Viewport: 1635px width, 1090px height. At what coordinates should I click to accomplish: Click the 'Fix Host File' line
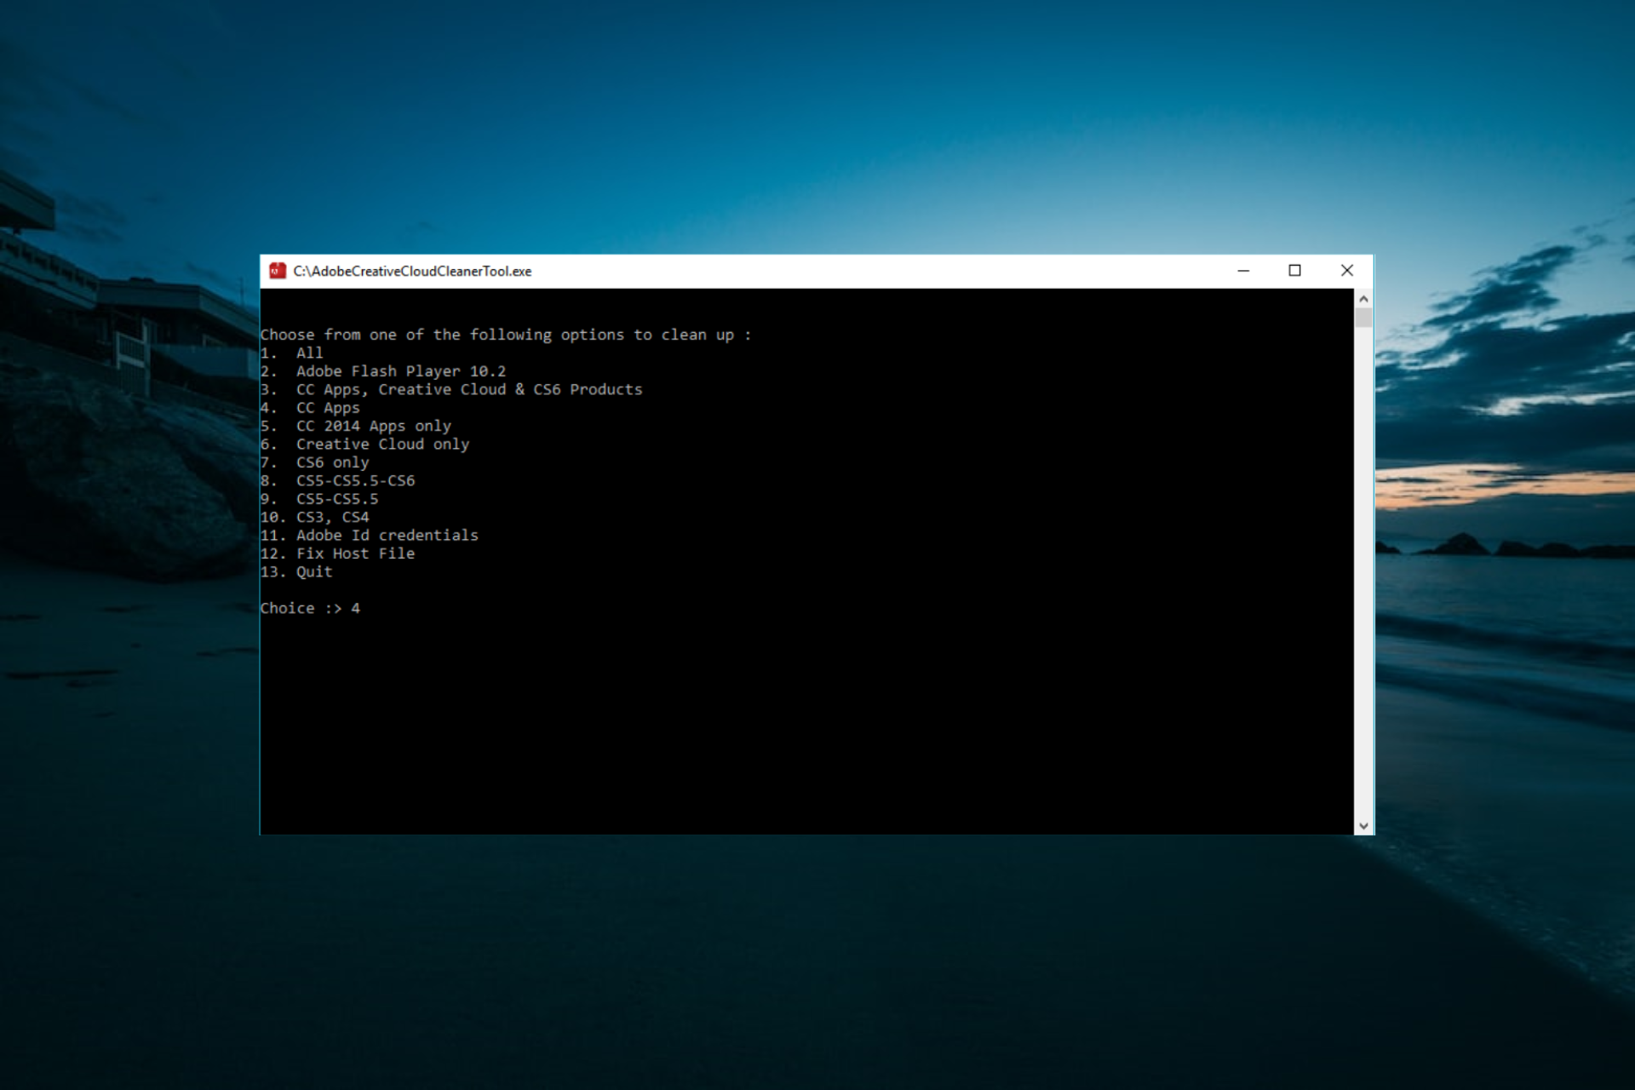(338, 554)
